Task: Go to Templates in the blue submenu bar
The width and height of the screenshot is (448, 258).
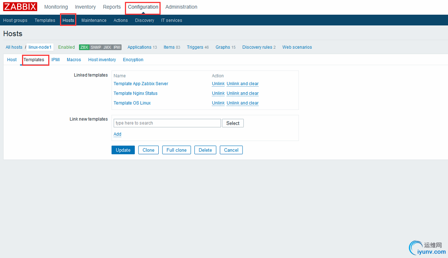Action: tap(45, 20)
